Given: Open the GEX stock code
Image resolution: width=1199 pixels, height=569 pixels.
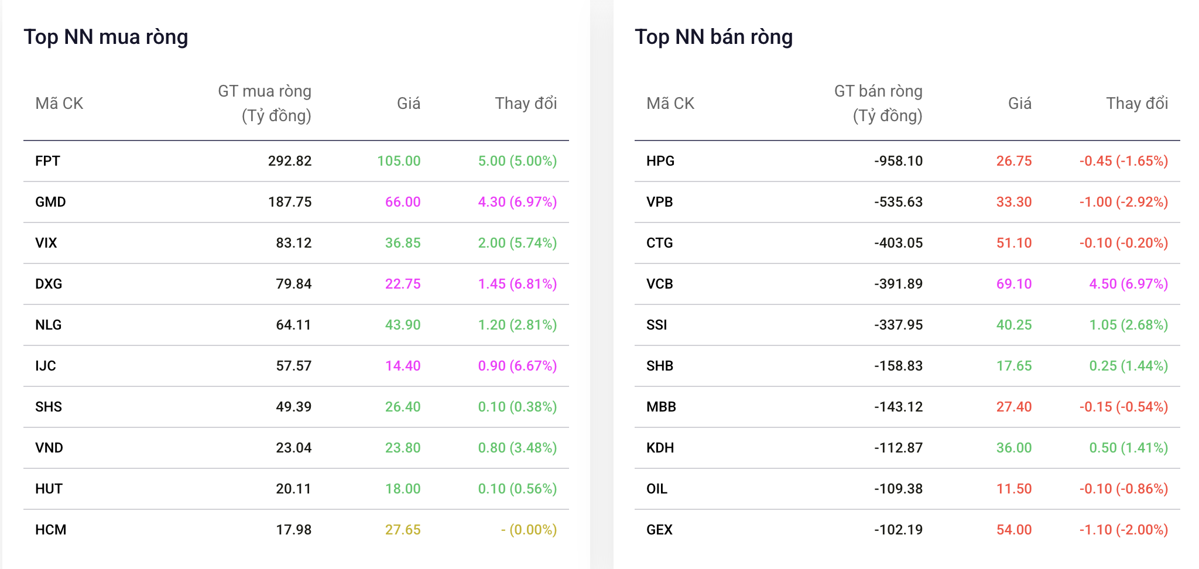Looking at the screenshot, I should [x=660, y=530].
